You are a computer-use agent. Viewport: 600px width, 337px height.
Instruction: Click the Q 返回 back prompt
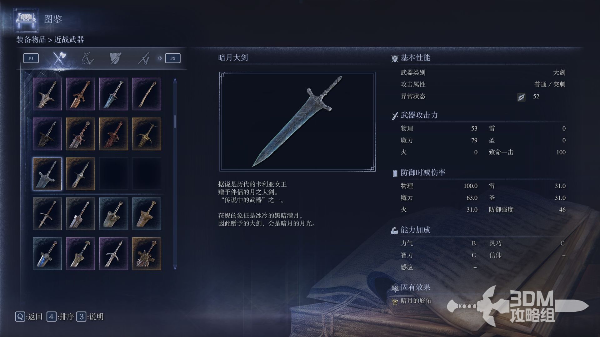pyautogui.click(x=29, y=317)
